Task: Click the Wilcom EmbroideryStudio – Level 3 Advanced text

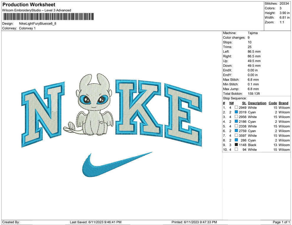Action: (37, 10)
